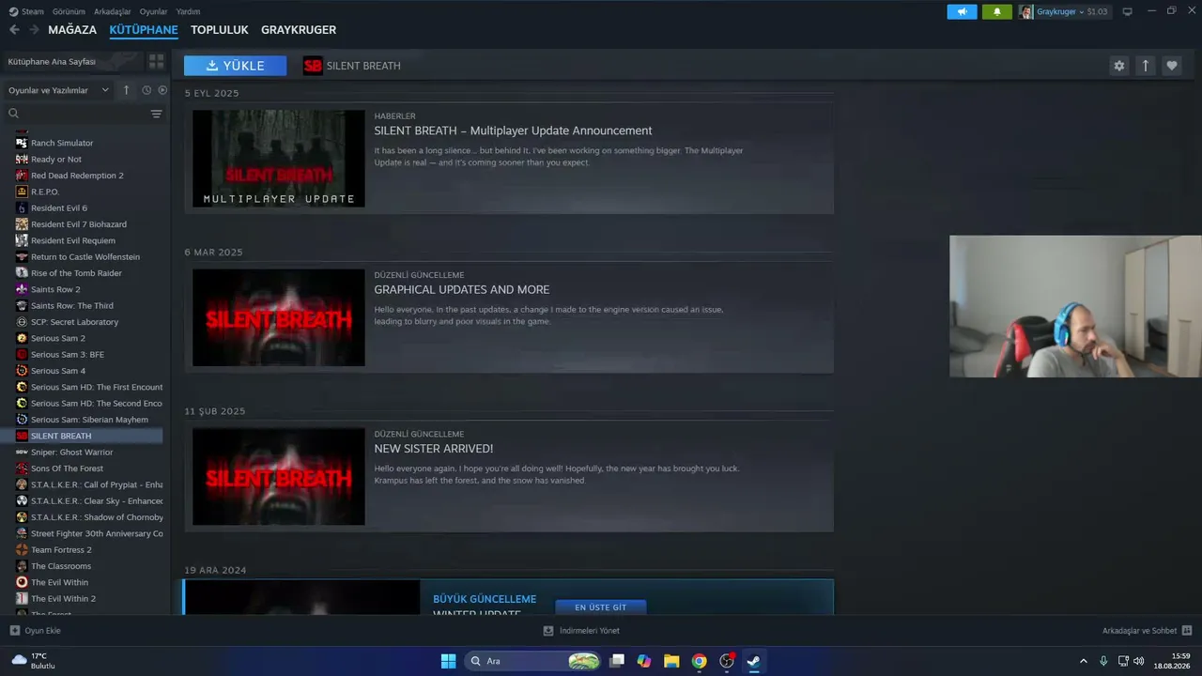This screenshot has width=1202, height=676.
Task: Open the Multiplayer Update Announcement news title
Action: [513, 131]
